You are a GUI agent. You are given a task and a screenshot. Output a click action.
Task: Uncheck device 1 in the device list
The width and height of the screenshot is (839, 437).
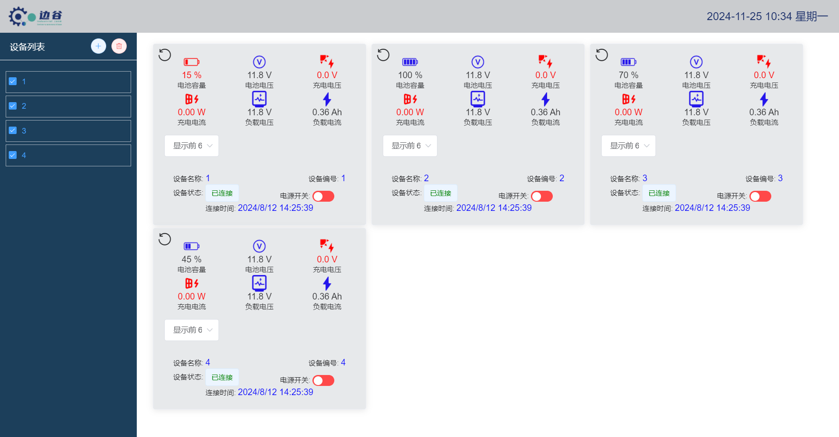[13, 82]
